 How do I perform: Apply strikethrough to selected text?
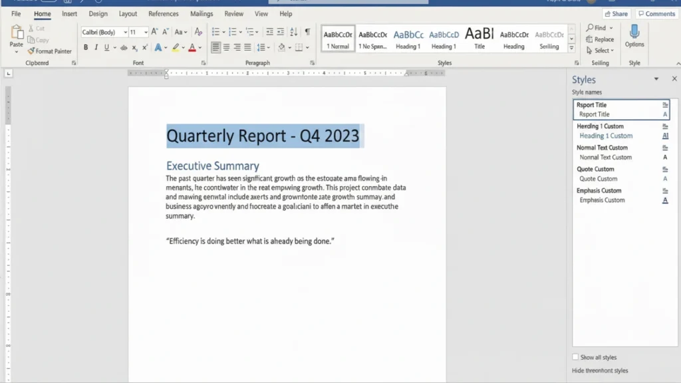124,47
